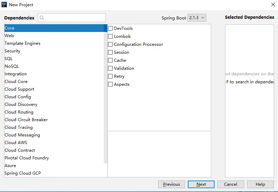
Task: Open the Template Engines category
Action: click(54, 43)
